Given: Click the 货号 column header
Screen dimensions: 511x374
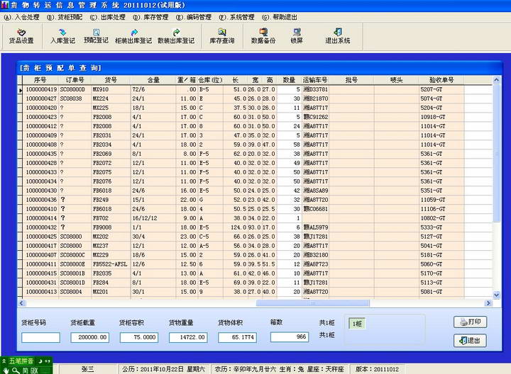Looking at the screenshot, I should 111,79.
